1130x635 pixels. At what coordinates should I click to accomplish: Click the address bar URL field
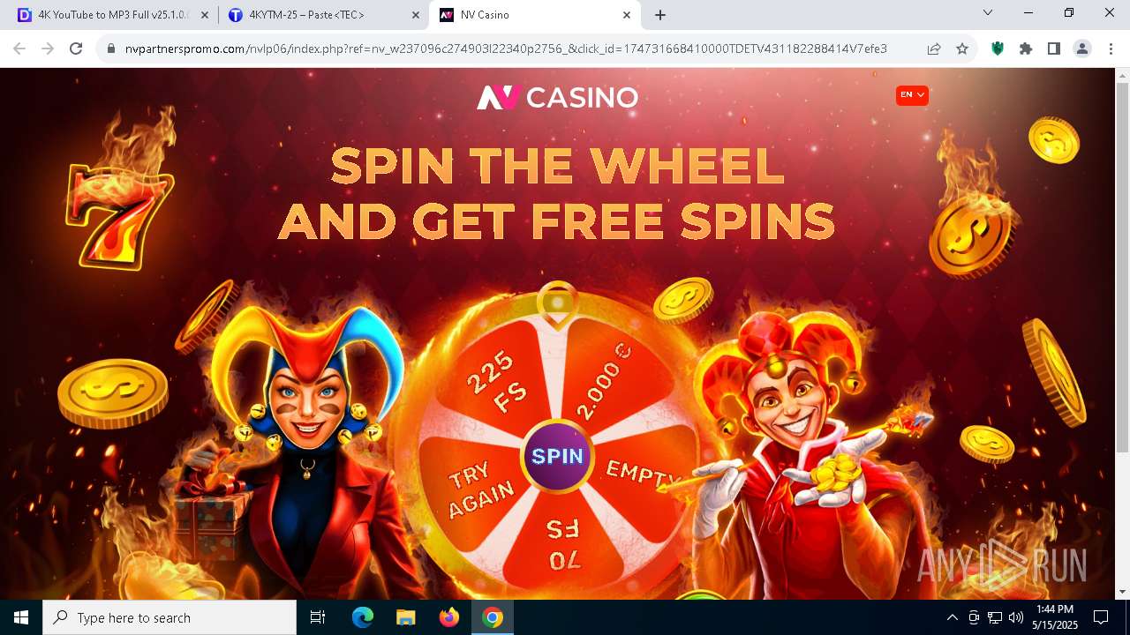[506, 49]
